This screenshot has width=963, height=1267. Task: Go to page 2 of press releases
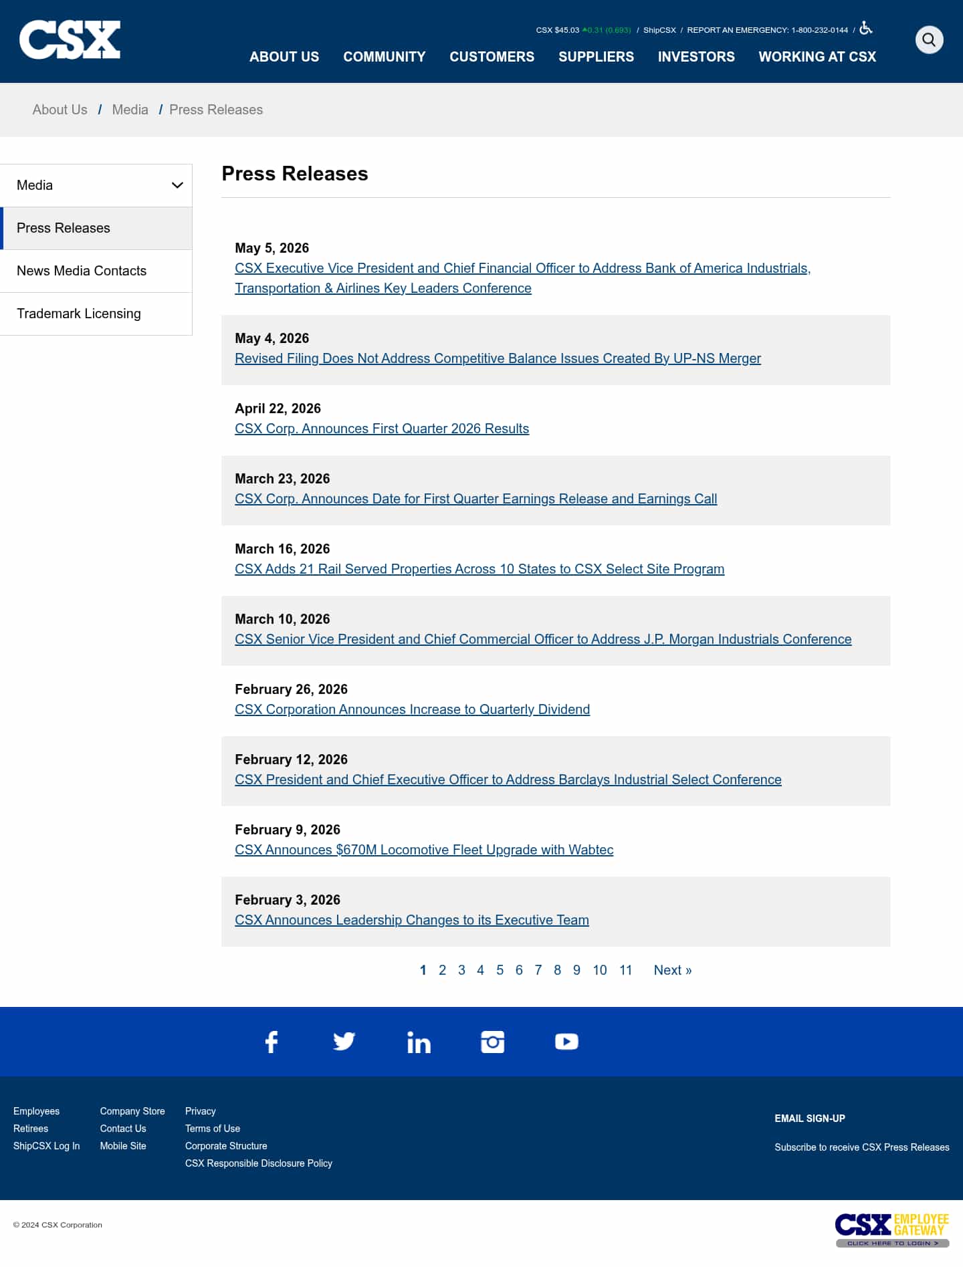point(442,970)
